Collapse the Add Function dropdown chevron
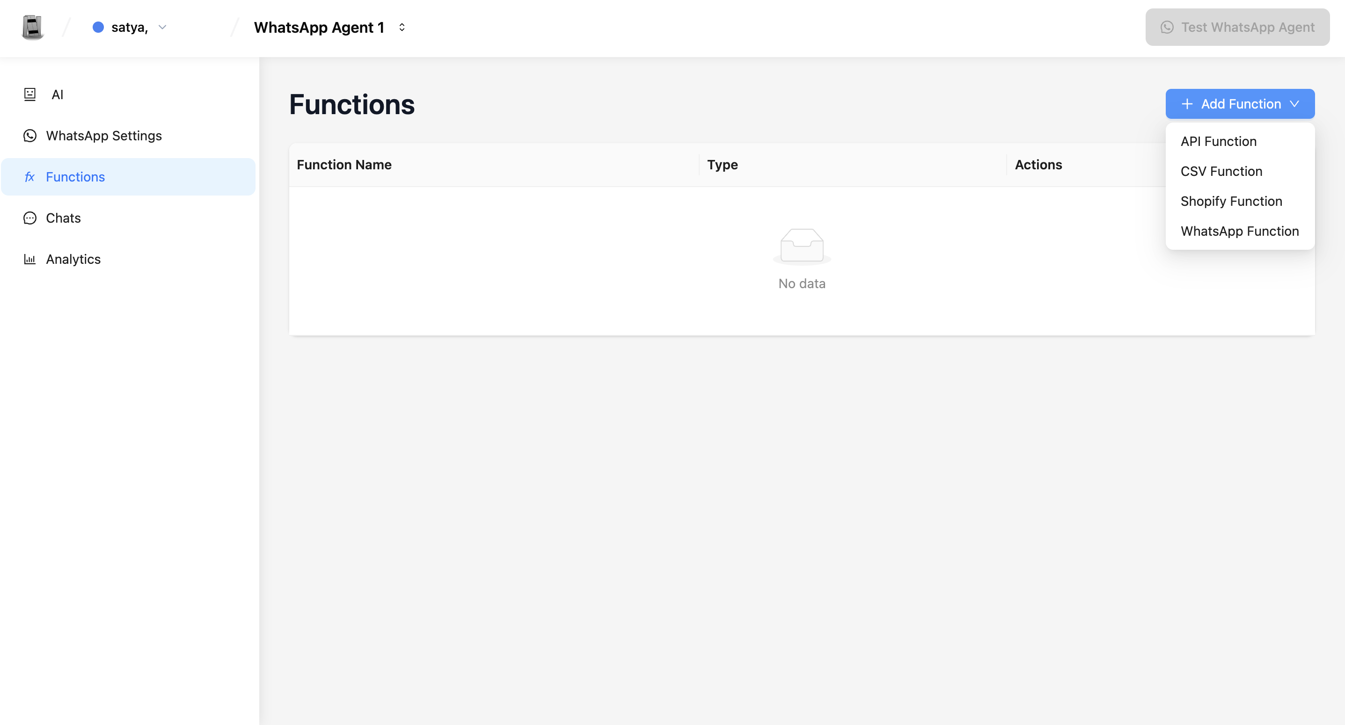This screenshot has width=1345, height=725. click(1294, 104)
